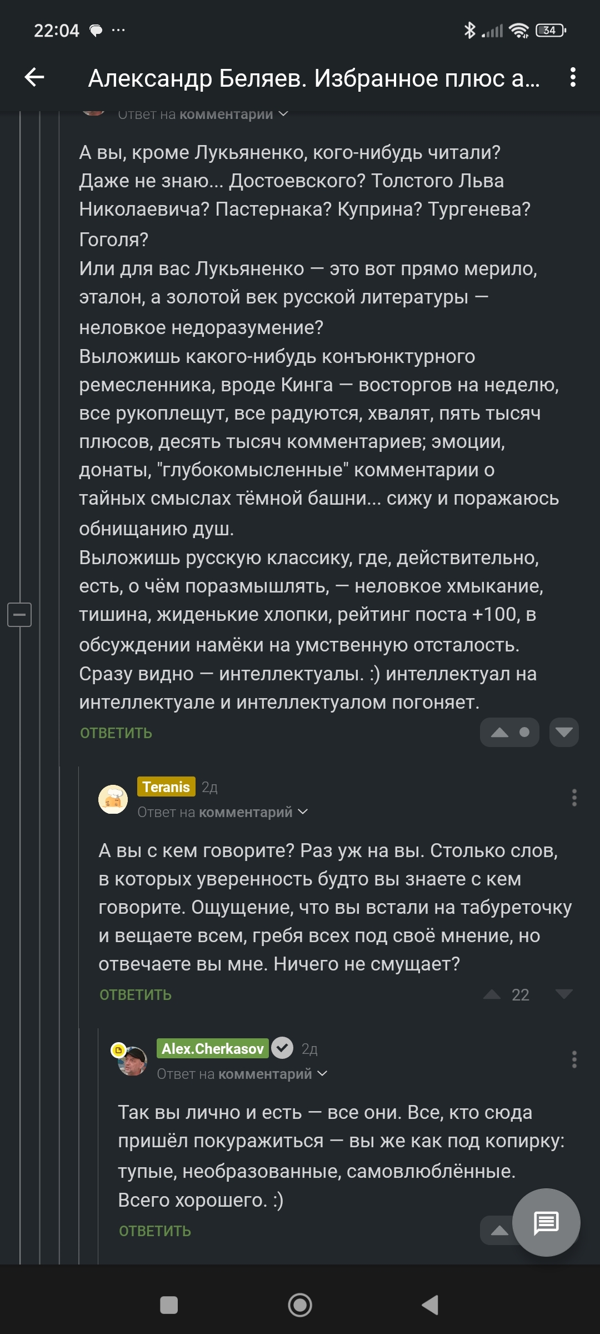Tap the floating comment compose button
The width and height of the screenshot is (600, 1334).
tap(546, 1222)
